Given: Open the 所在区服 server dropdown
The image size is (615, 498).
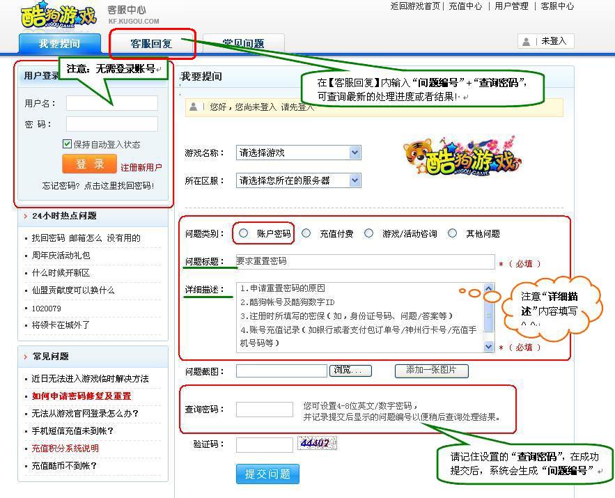Looking at the screenshot, I should tap(299, 180).
